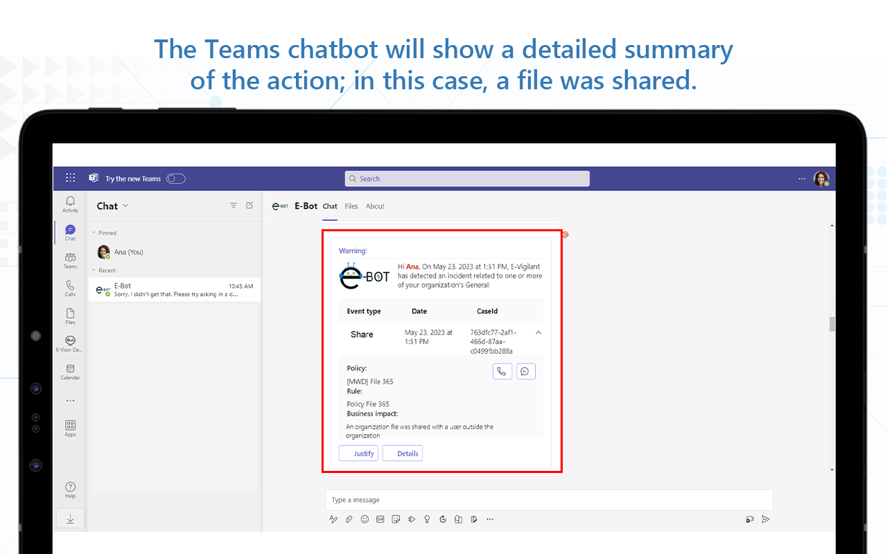887x554 pixels.
Task: Click the chat bubble icon in the card
Action: click(x=525, y=371)
